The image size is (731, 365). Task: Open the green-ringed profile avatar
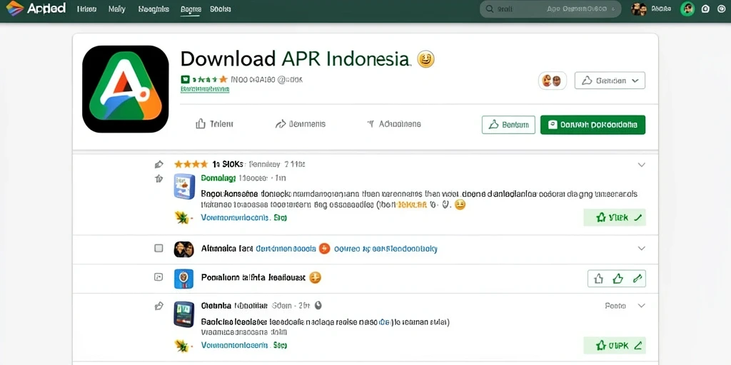[687, 9]
